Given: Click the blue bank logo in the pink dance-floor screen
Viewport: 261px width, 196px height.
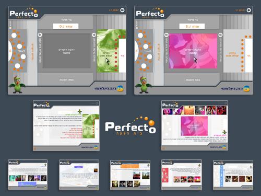Looking at the screenshot, I should point(235,88).
